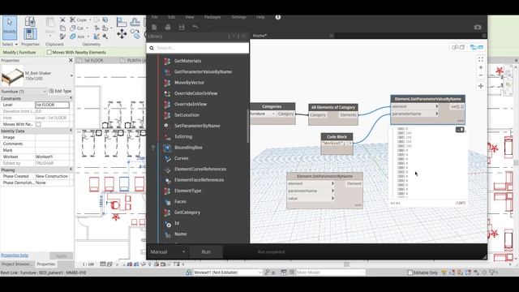Click the pan mode icon in Dynamo
The height and width of the screenshot is (292, 519).
pos(481,86)
